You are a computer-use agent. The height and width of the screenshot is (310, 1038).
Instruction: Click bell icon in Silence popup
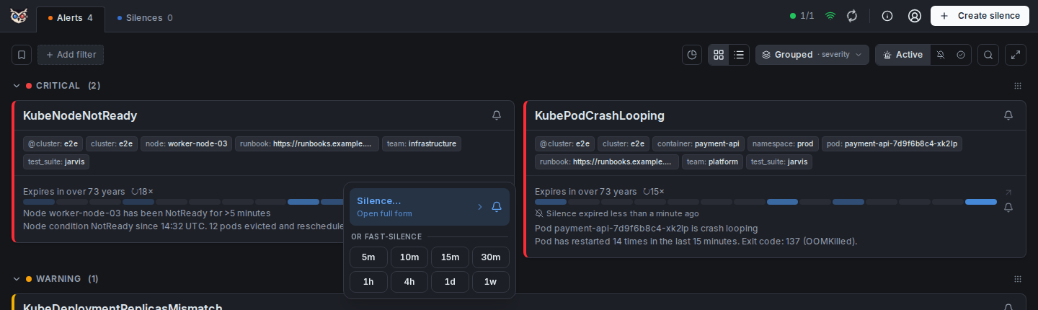[x=497, y=207]
